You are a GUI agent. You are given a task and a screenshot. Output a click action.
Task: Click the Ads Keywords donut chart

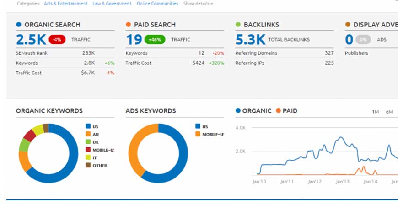[x=158, y=153]
